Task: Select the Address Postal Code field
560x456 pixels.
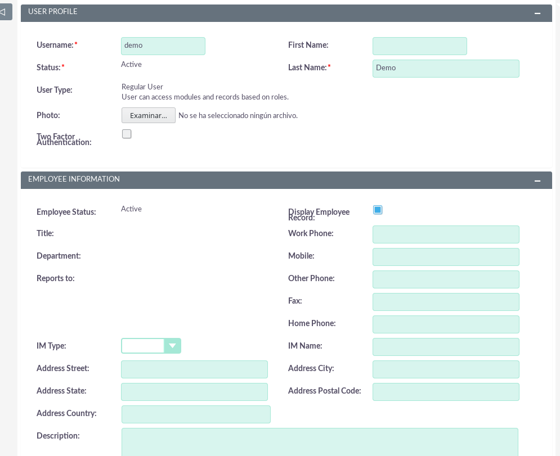Action: (445, 392)
